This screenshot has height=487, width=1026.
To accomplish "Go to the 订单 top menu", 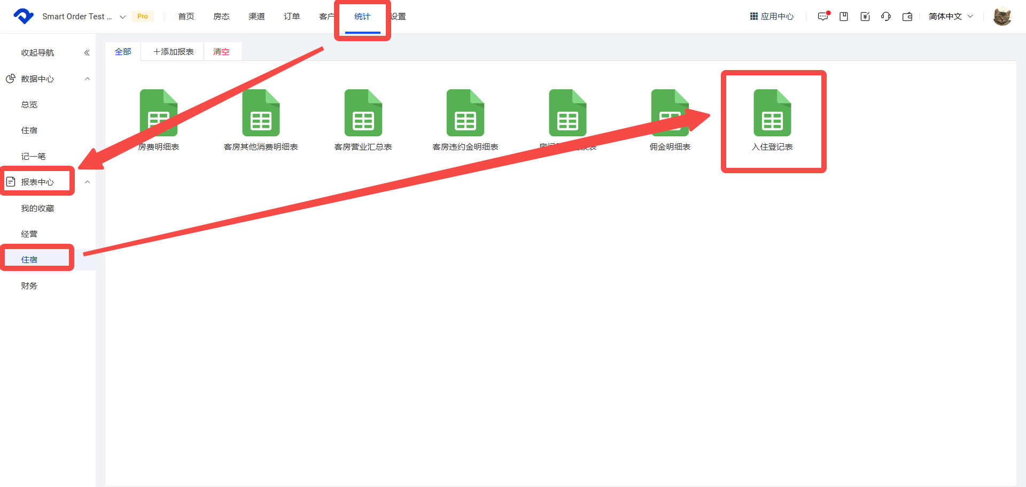I will (x=292, y=17).
